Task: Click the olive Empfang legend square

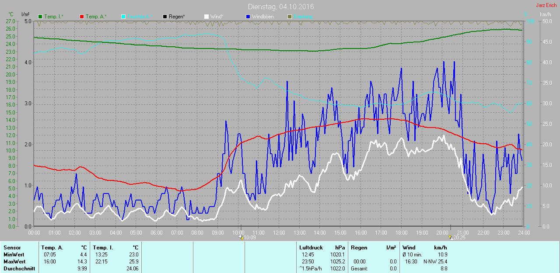Action: [290, 17]
